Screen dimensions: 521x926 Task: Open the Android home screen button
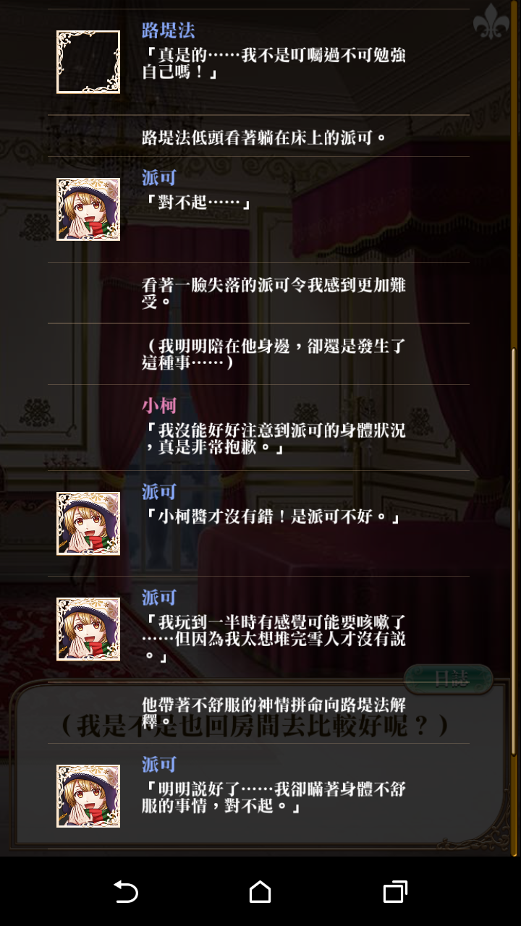[260, 891]
